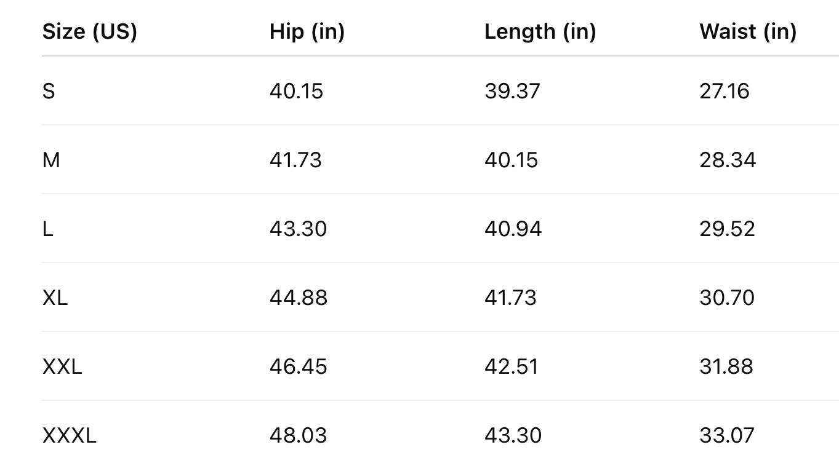This screenshot has width=839, height=466.
Task: Select waist value 33.07 for XXXL
Action: pyautogui.click(x=726, y=435)
